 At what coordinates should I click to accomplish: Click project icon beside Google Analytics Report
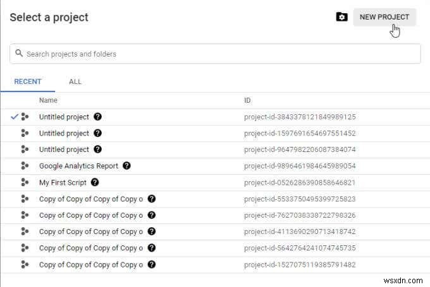[x=25, y=166]
